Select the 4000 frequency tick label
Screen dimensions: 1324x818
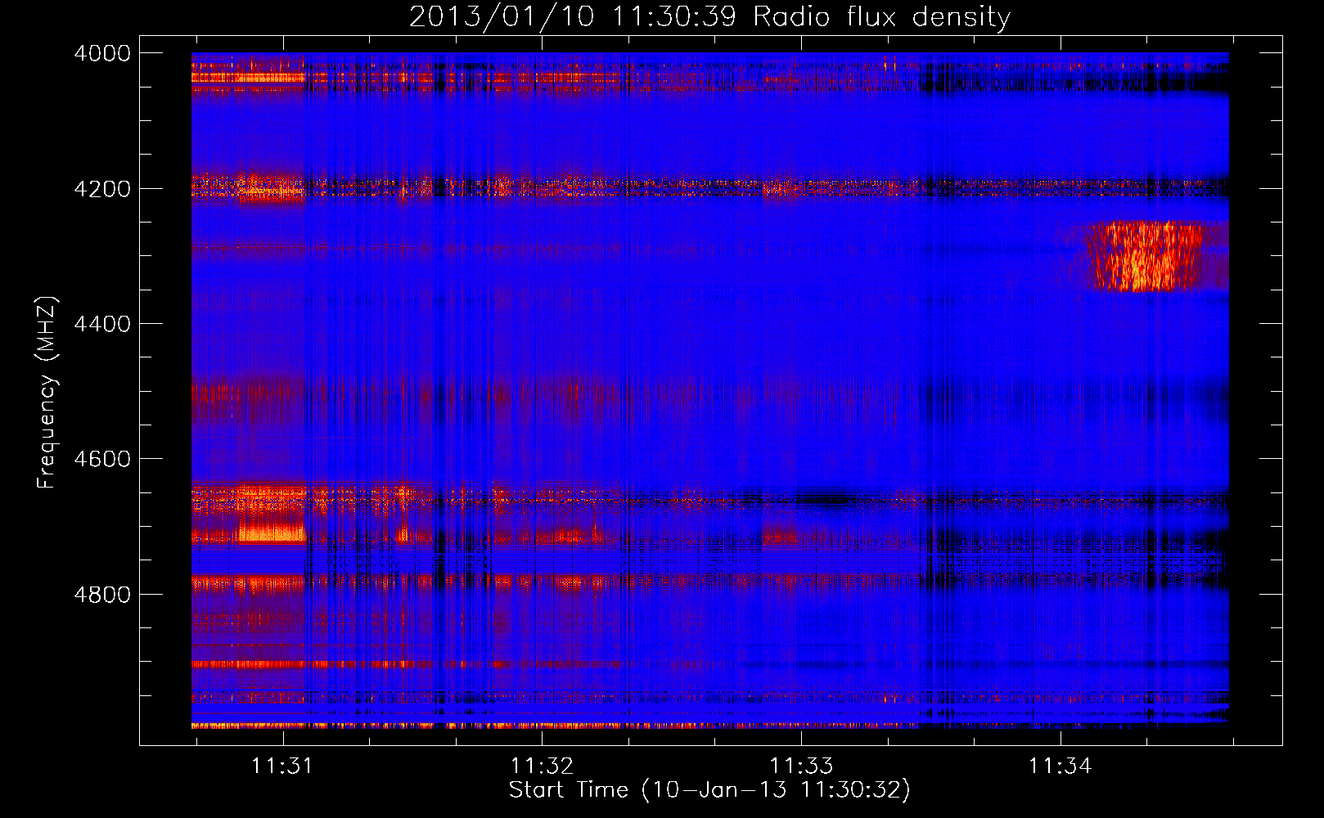click(102, 53)
